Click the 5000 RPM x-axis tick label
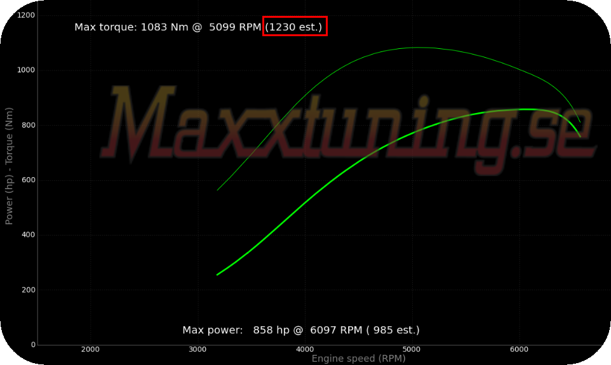 point(412,349)
